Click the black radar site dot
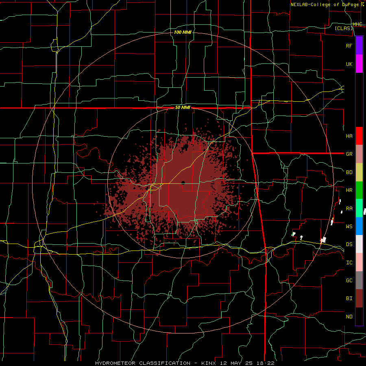 (x=183, y=183)
